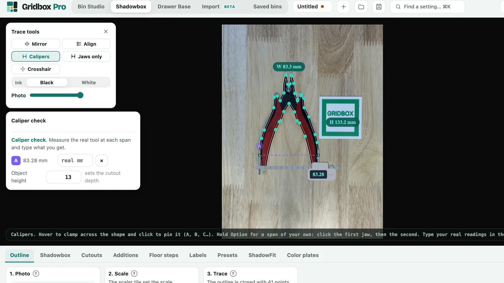Create a new bin with the plus icon
Screen dimensions: 504x283
coord(343,7)
